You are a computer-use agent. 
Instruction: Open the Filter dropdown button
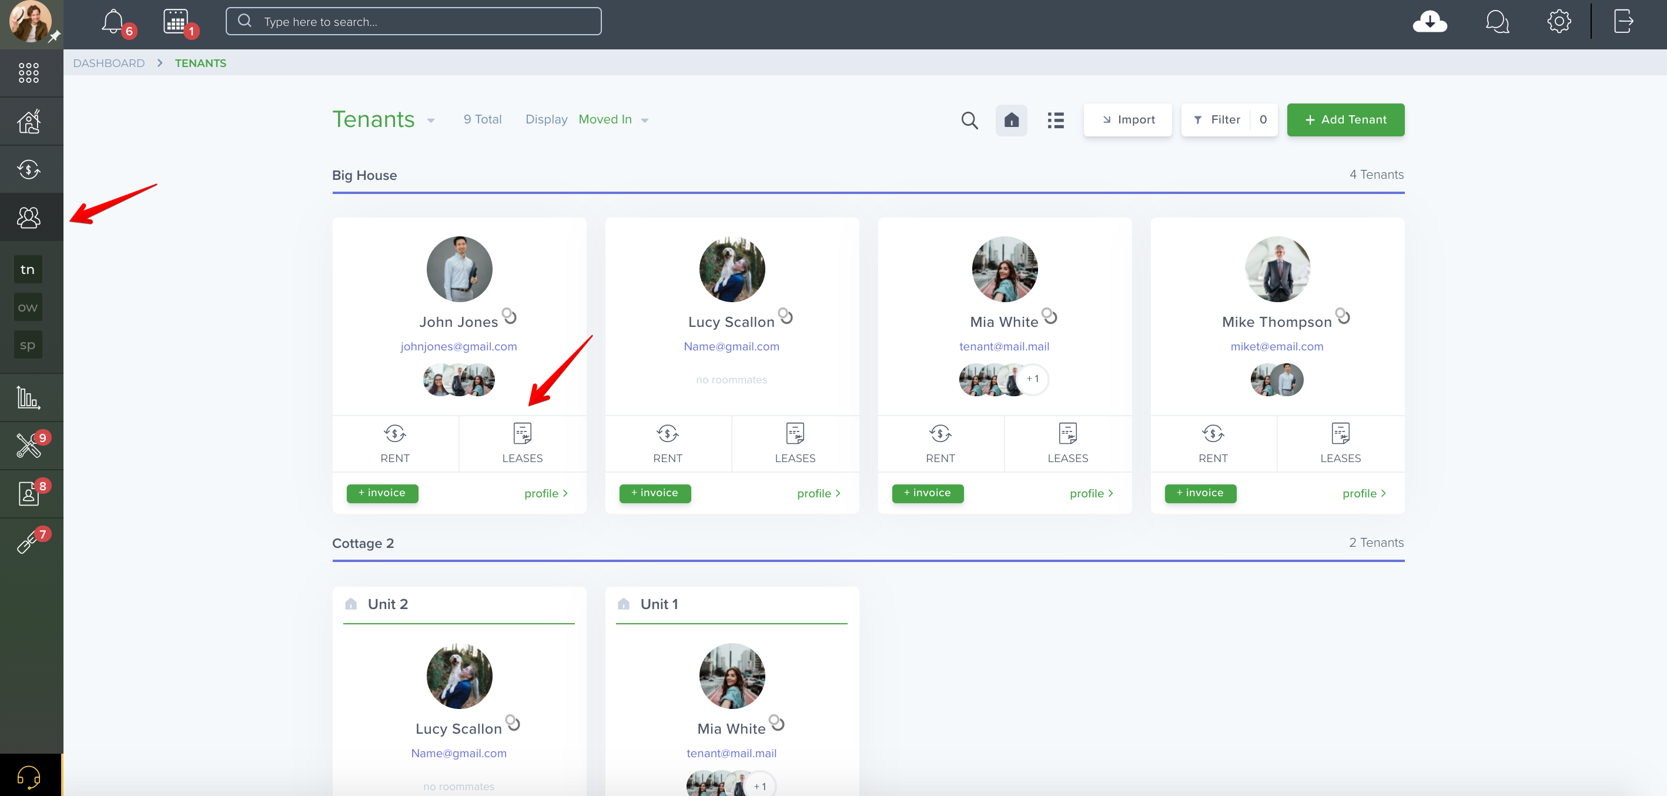[1229, 120]
